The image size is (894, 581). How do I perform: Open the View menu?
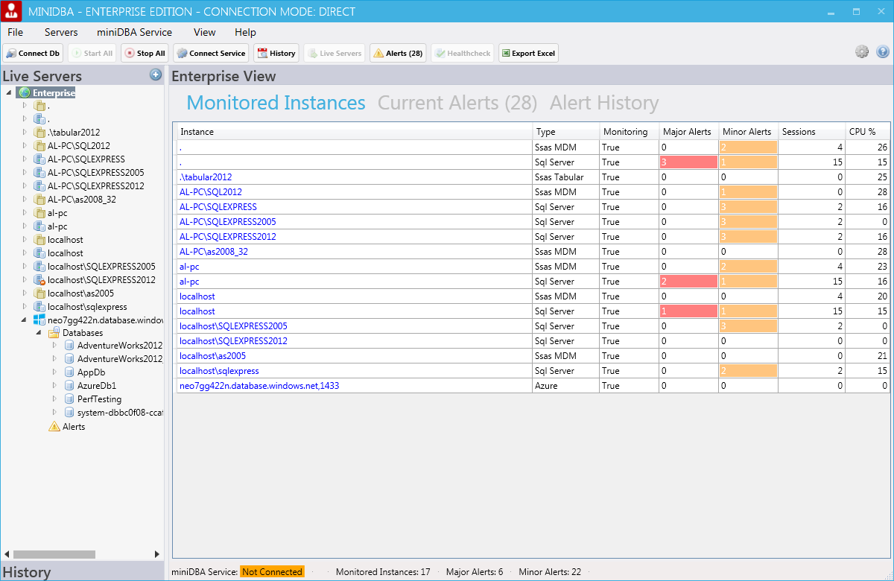click(x=205, y=32)
